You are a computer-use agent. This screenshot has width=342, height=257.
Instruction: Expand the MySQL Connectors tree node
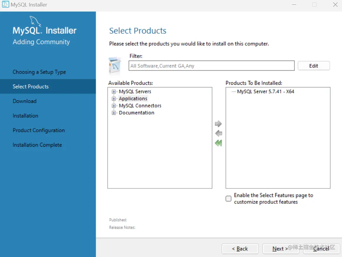click(x=114, y=106)
